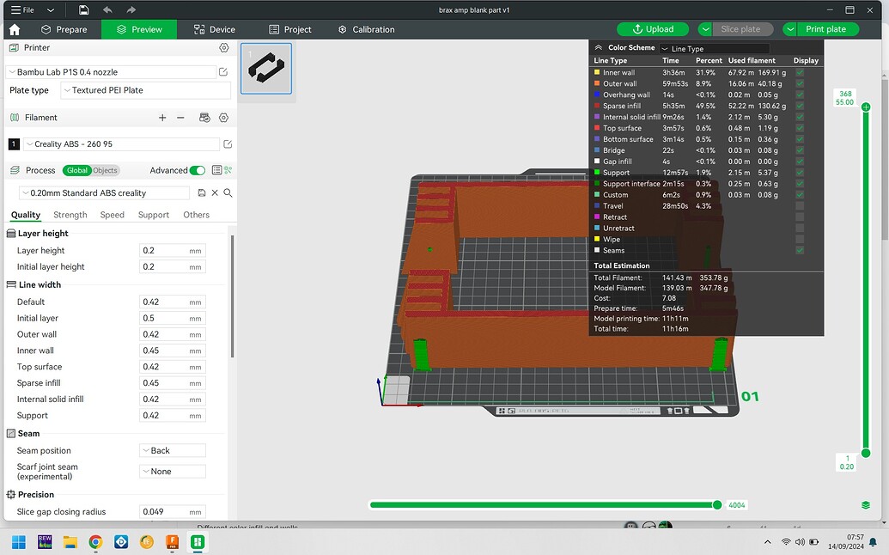Open Others settings tab

[196, 215]
